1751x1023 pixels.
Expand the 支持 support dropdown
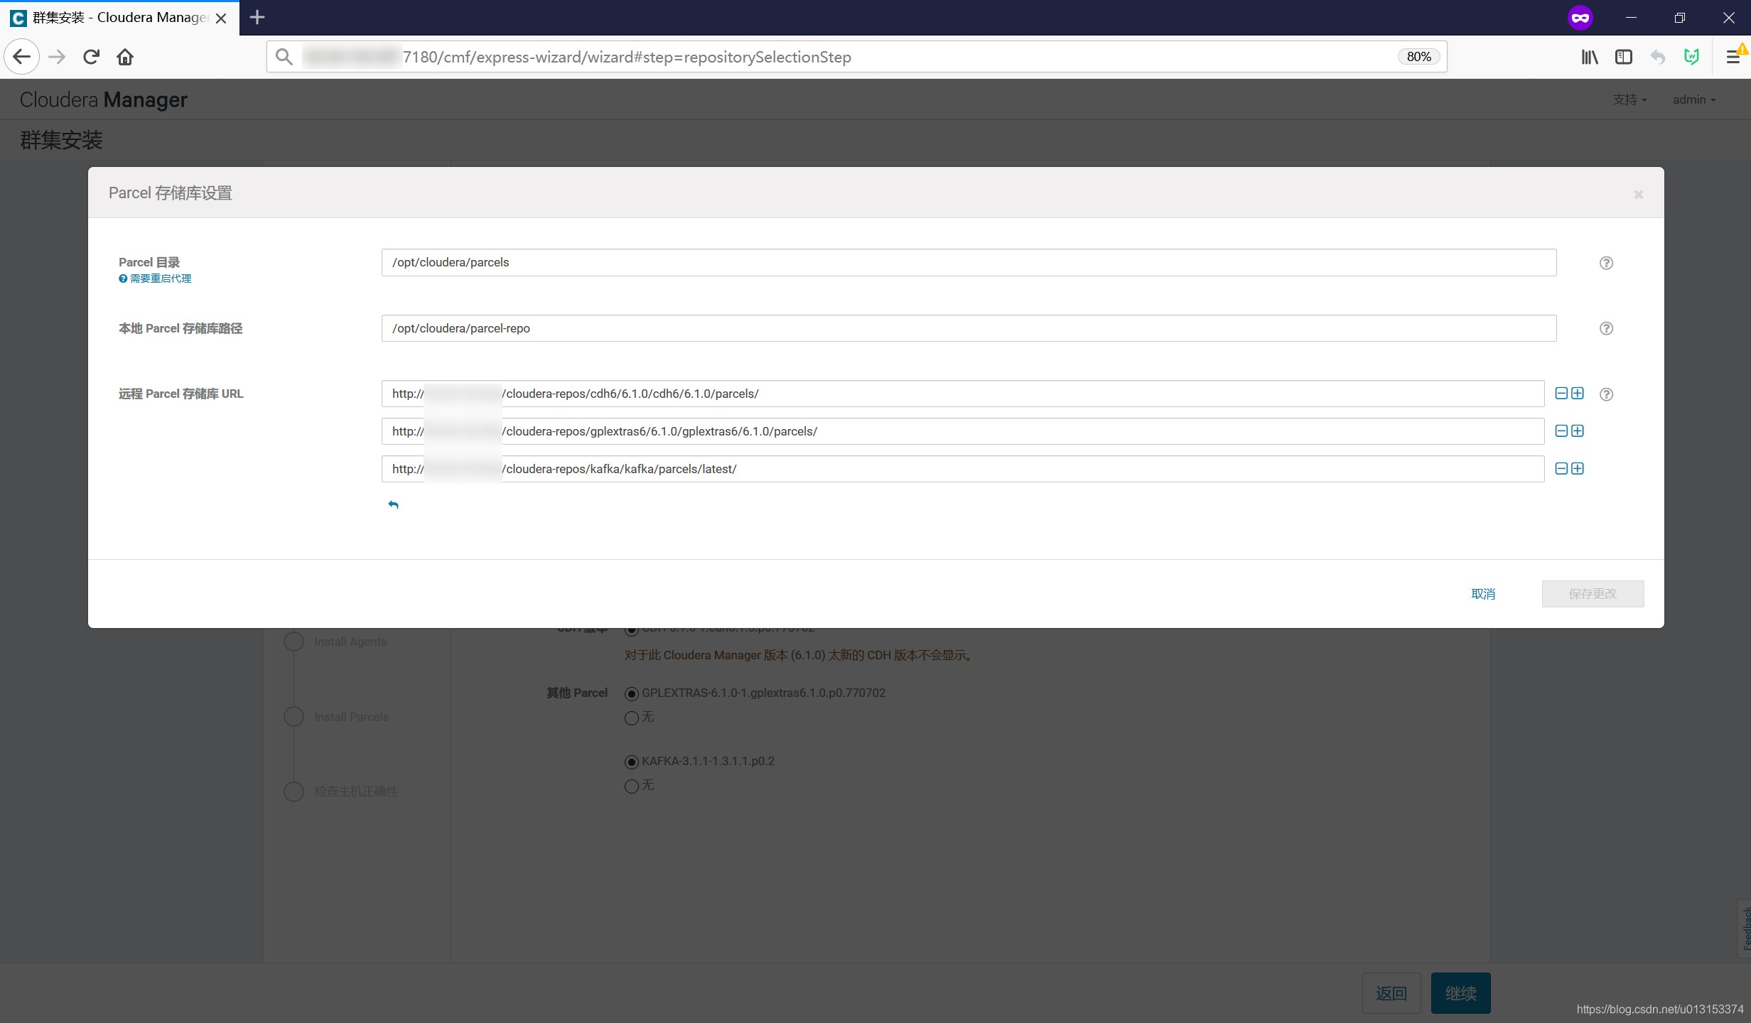coord(1629,99)
